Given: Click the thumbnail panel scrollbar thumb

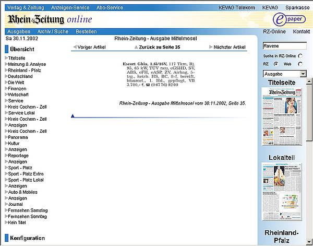Looking at the screenshot, I should click(x=309, y=112).
